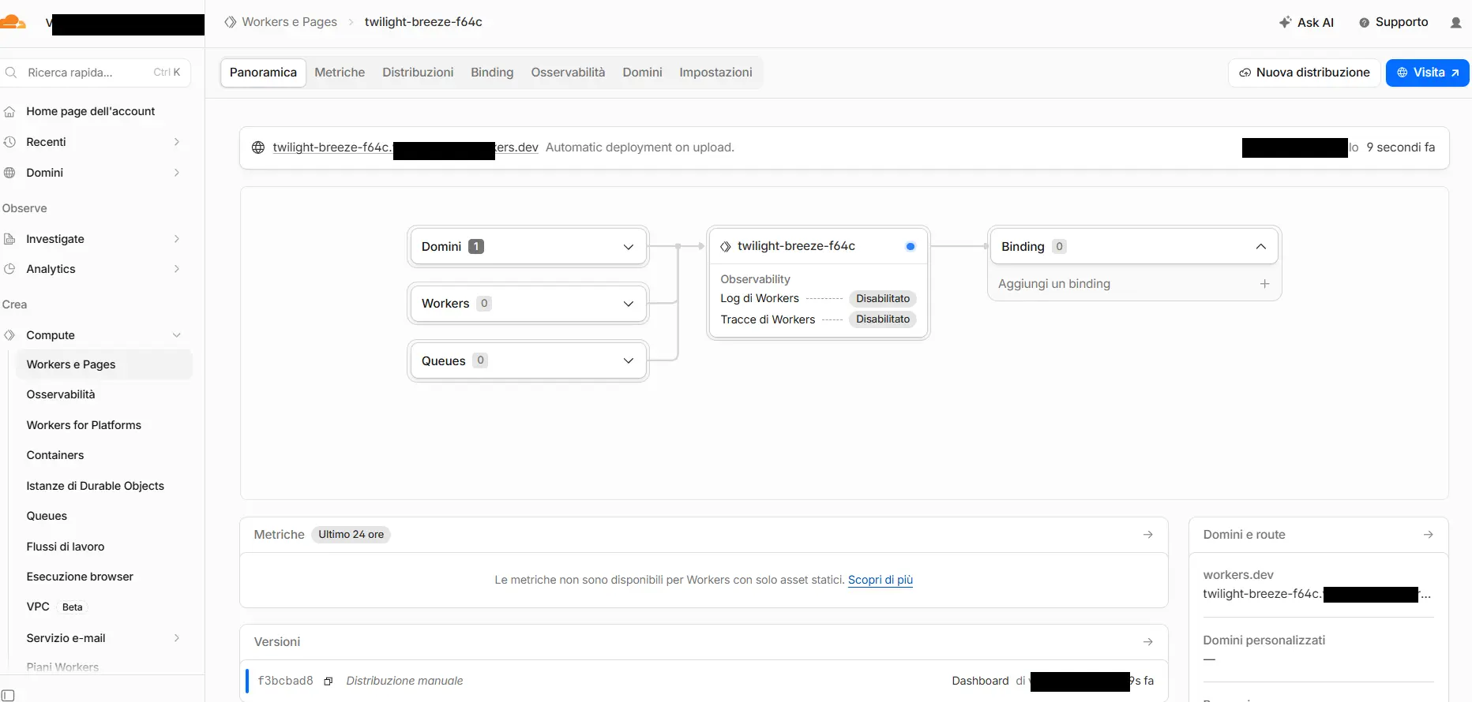This screenshot has width=1472, height=702.
Task: Expand Servizio e-mail arrow
Action: point(176,638)
